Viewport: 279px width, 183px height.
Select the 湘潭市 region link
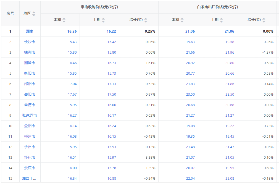coord(30,63)
